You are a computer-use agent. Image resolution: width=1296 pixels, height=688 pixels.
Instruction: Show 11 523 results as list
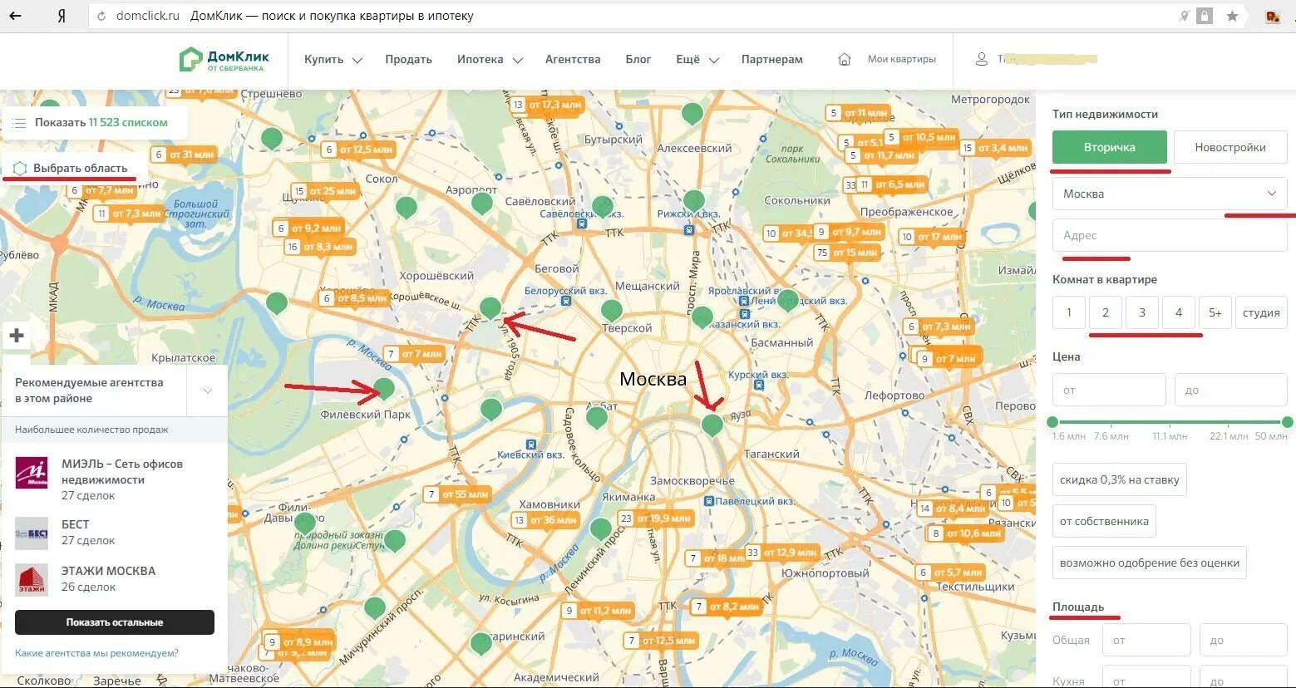click(94, 123)
